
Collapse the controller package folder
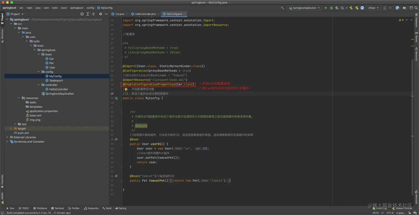coord(39,85)
